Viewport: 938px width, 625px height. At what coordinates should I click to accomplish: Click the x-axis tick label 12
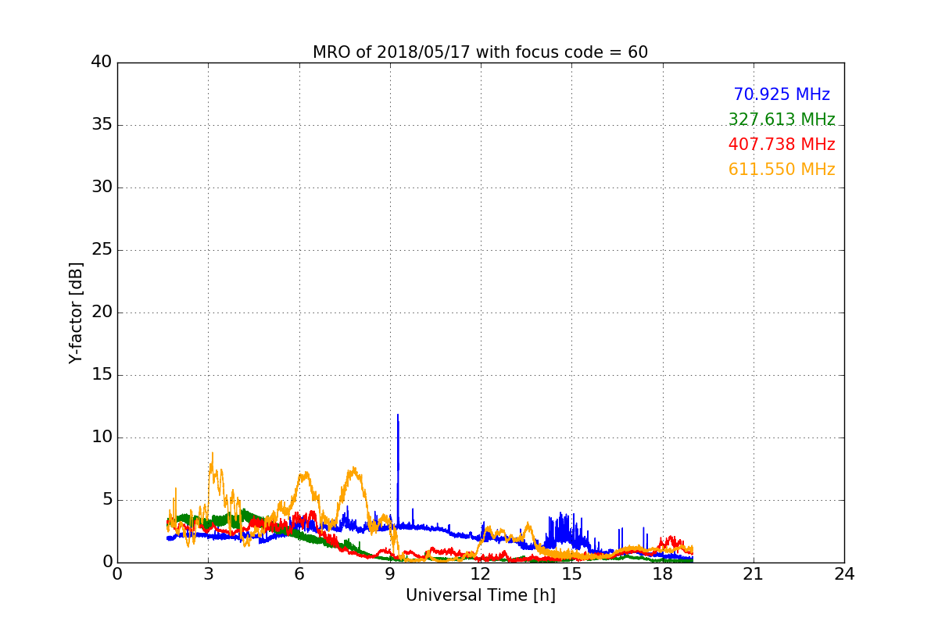[x=481, y=573]
